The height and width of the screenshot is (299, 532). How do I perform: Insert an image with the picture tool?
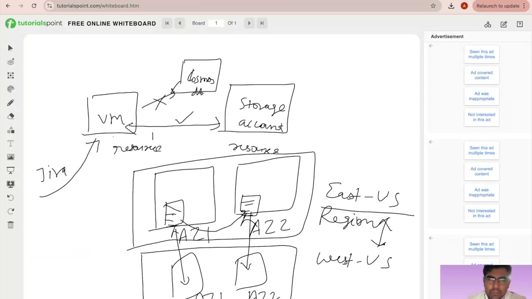coord(10,157)
